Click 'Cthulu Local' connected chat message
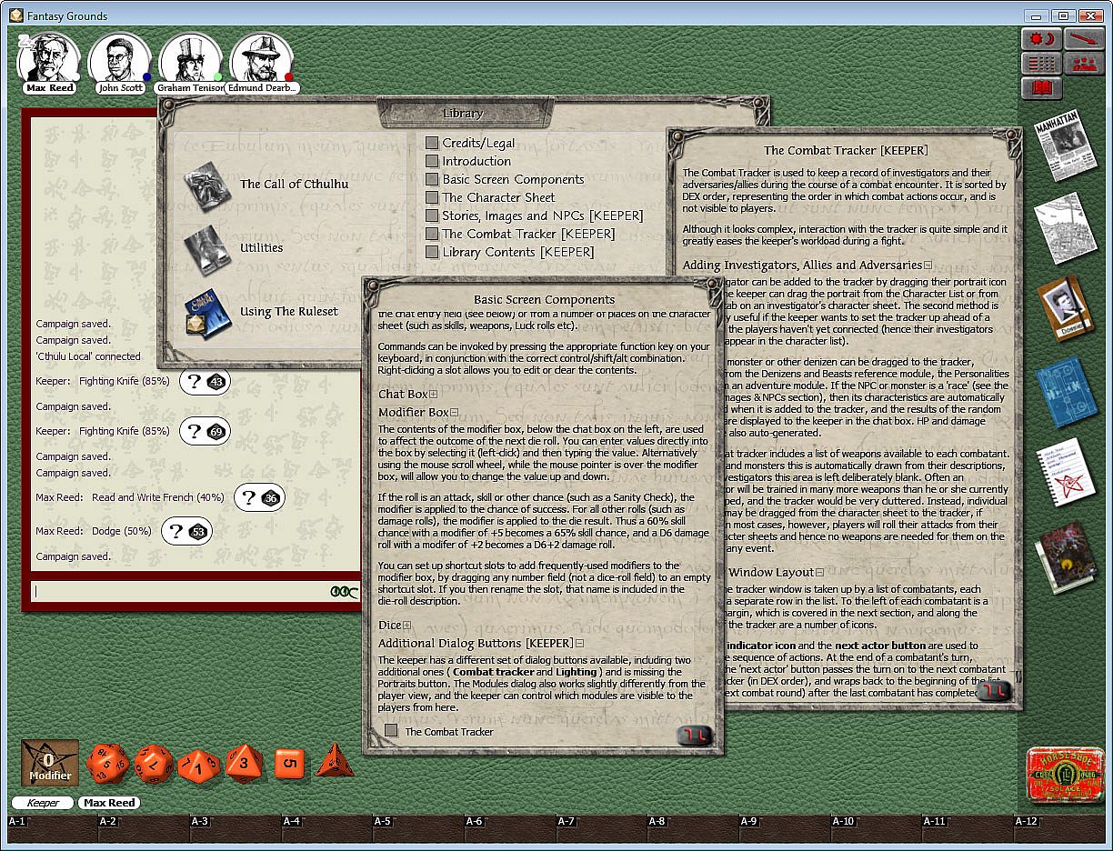The image size is (1113, 851). click(88, 356)
